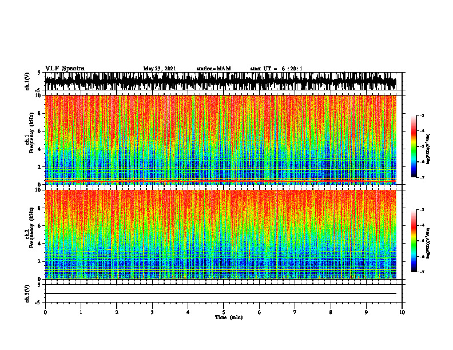Click the -3 label on ch.1 colorbar
Screen dimensions: 453x350
tap(422, 115)
